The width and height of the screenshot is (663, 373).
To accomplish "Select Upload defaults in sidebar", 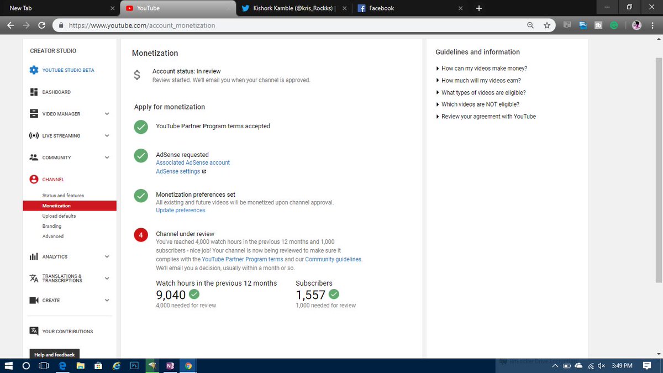I will 59,216.
